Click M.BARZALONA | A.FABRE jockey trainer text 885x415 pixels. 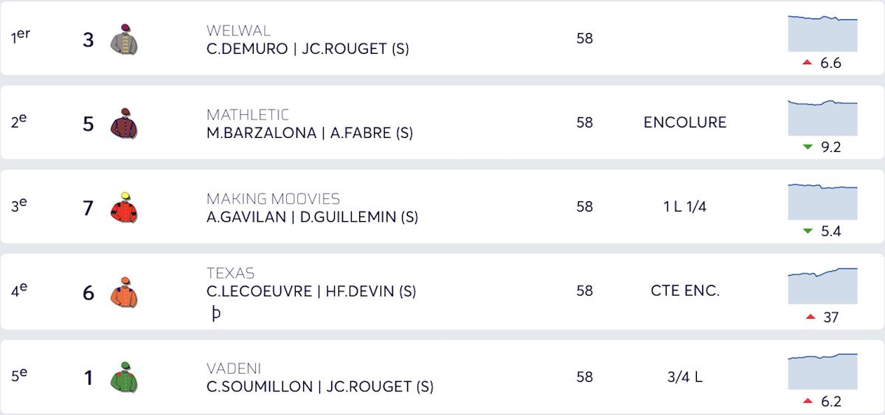click(x=310, y=133)
